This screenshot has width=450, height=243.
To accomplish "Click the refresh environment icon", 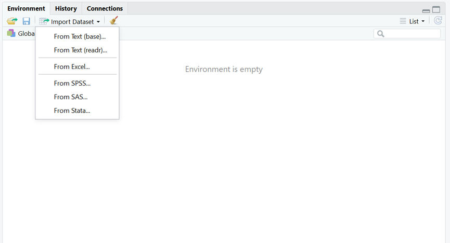I will [x=438, y=21].
